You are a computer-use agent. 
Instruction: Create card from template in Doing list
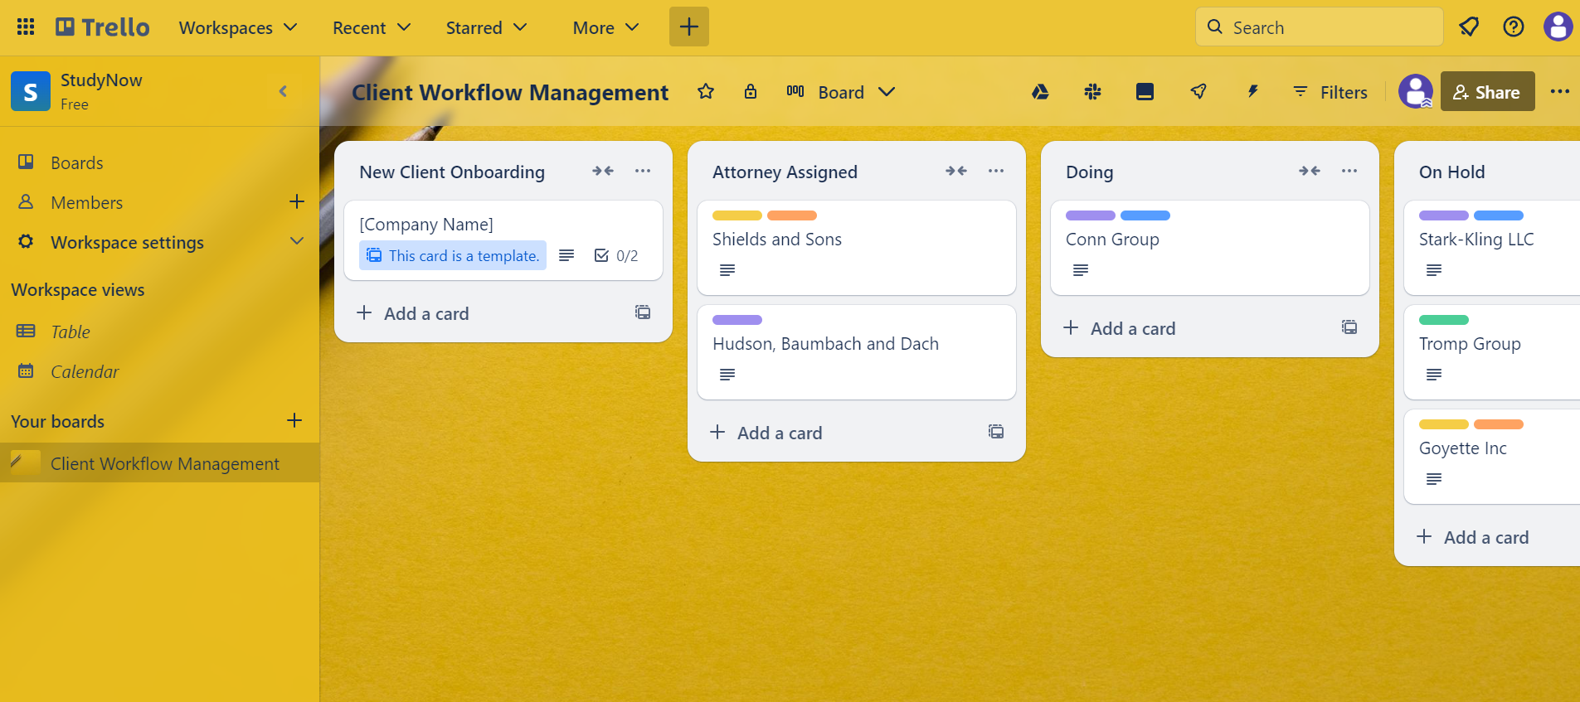[1349, 327]
